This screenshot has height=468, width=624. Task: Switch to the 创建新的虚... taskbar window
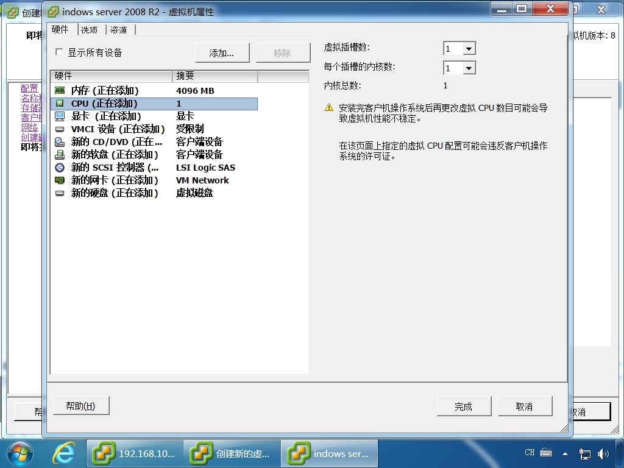(x=232, y=453)
